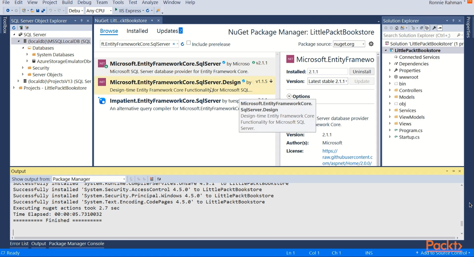Refresh the NuGet package search results
Screen dimensions: 474x257
point(182,44)
